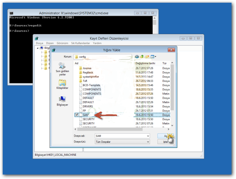Click the İptal button

(166, 142)
